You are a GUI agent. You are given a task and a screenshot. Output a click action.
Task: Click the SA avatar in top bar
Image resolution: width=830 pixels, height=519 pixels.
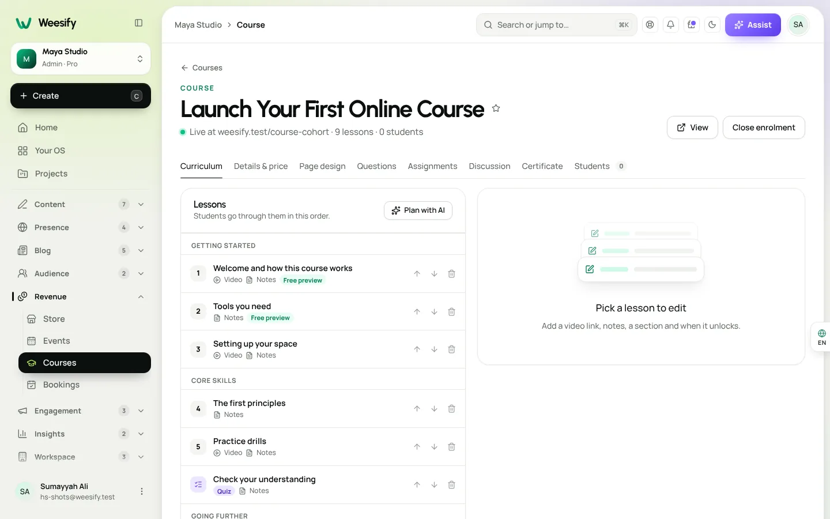(x=798, y=25)
